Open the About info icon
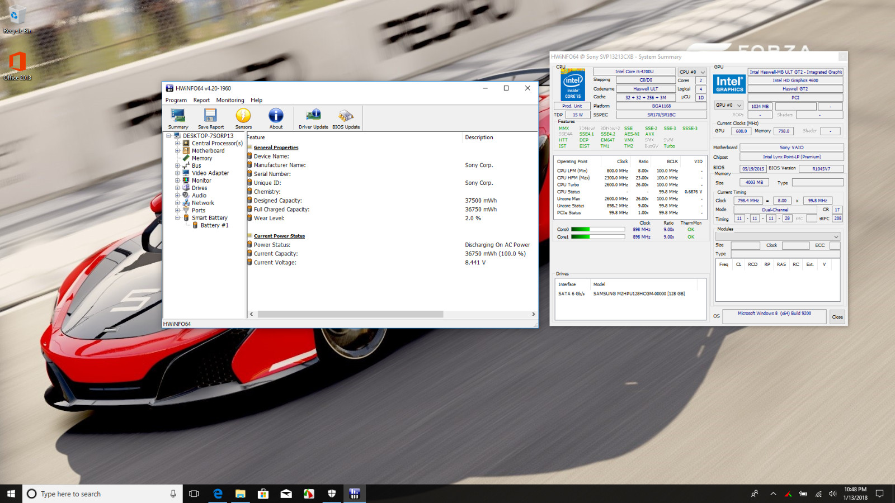 [276, 118]
